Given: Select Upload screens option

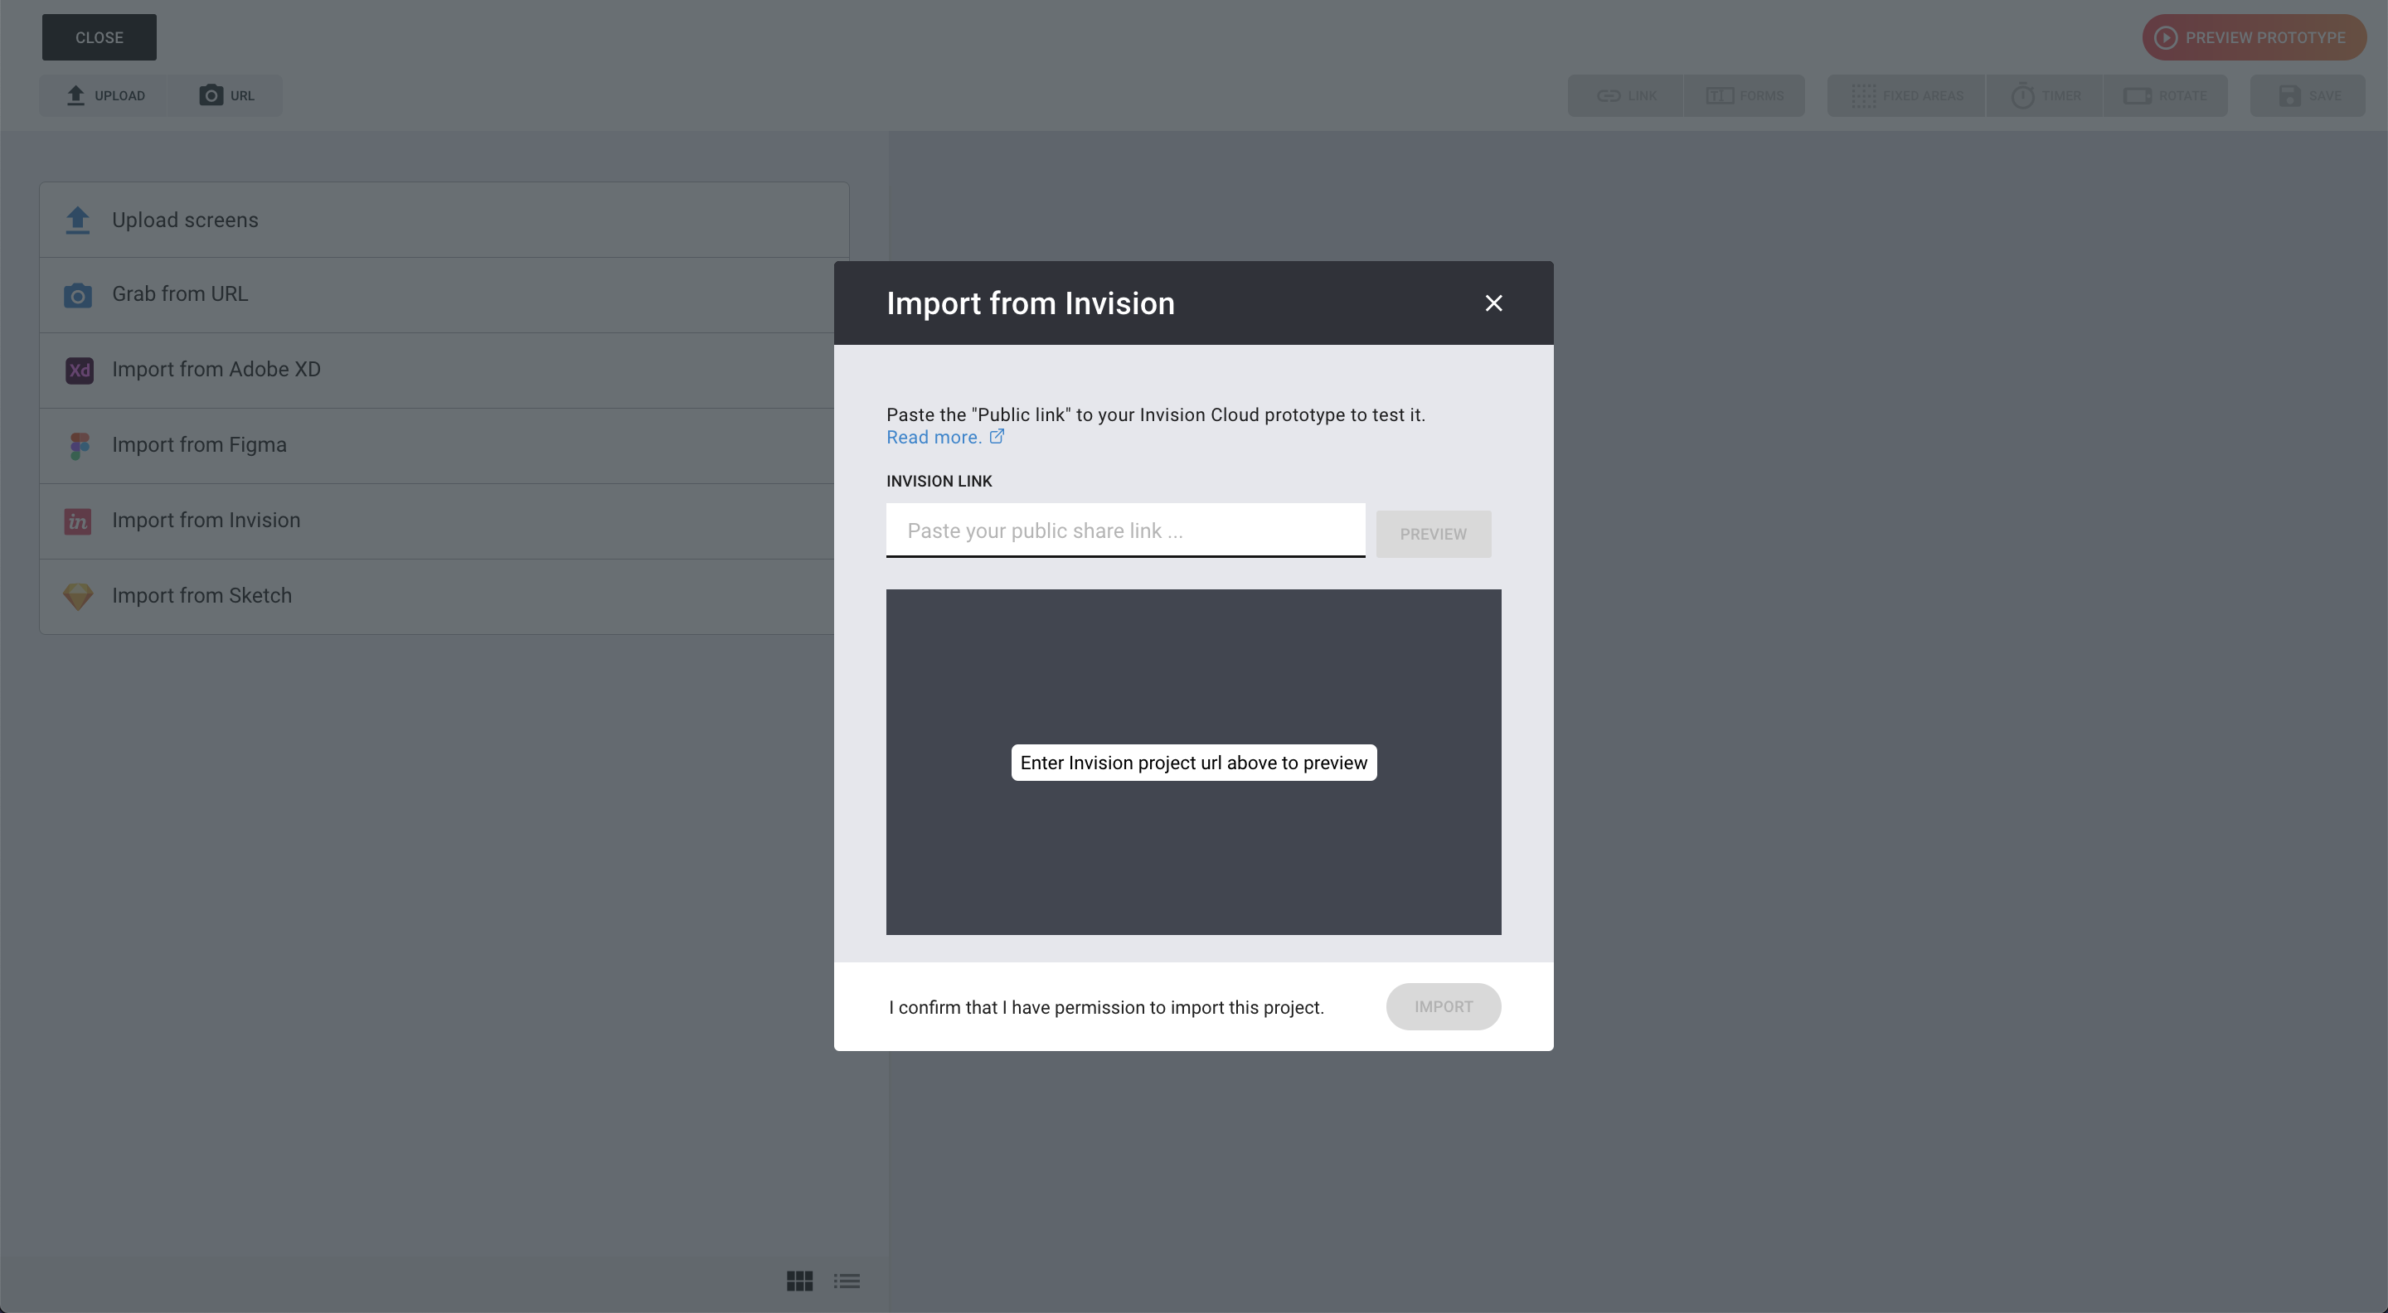Looking at the screenshot, I should click(444, 220).
